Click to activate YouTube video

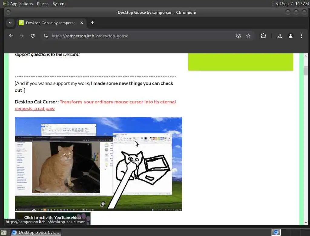(x=52, y=217)
